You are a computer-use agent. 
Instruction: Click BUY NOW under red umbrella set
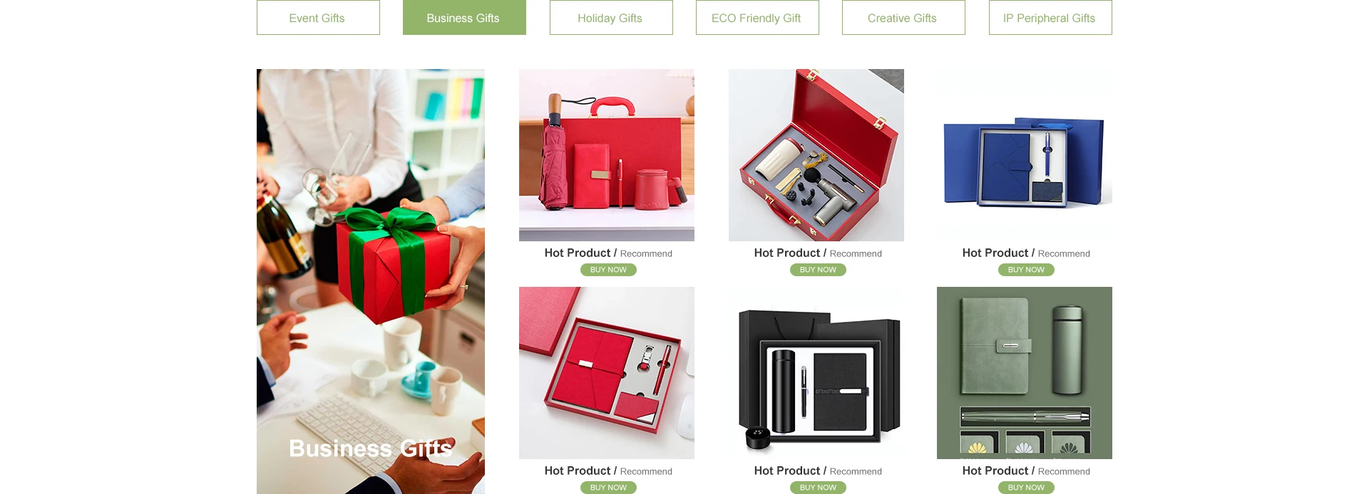[608, 270]
